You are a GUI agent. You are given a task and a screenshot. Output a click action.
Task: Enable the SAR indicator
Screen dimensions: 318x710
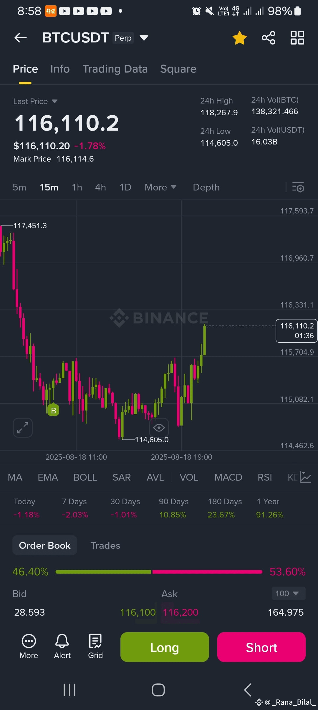(x=122, y=477)
